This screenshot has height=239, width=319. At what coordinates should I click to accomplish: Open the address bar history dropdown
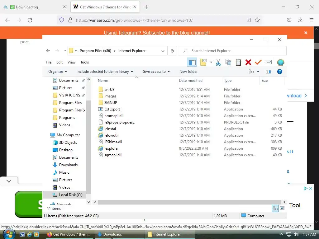coord(163,51)
